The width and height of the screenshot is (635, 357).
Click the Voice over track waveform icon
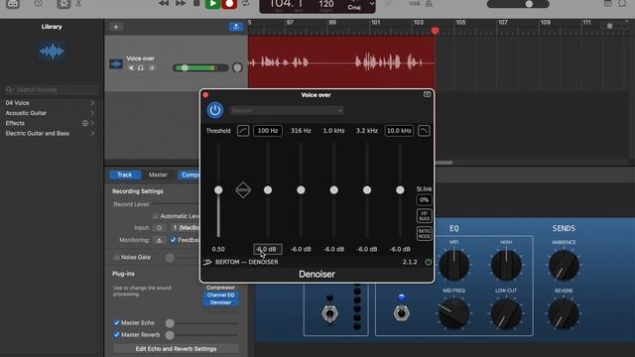coord(116,63)
